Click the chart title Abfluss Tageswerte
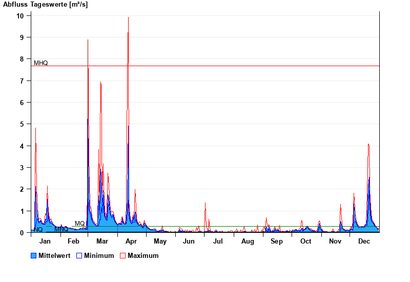The width and height of the screenshot is (410, 282). point(45,4)
